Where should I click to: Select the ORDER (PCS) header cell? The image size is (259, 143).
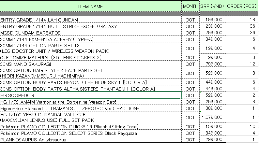(241, 7)
